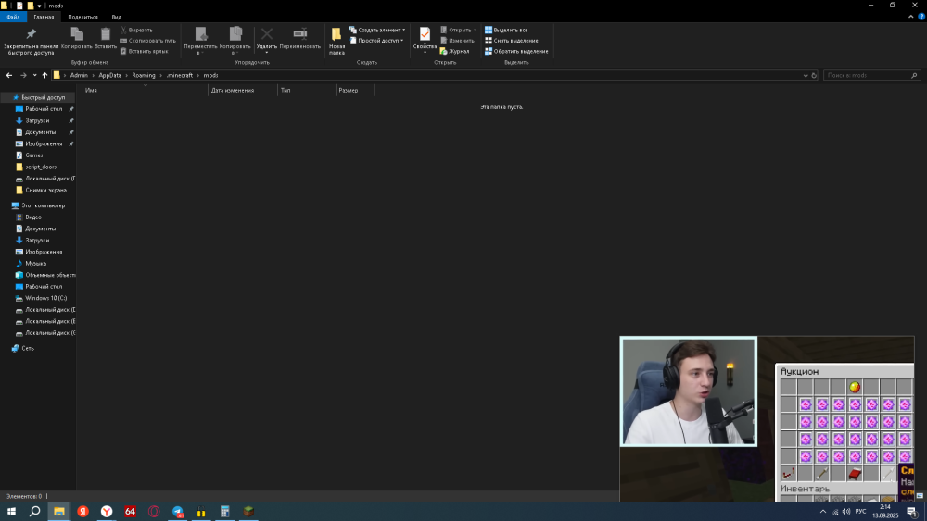This screenshot has width=927, height=521.
Task: Open the Windows Start menu
Action: [x=11, y=512]
